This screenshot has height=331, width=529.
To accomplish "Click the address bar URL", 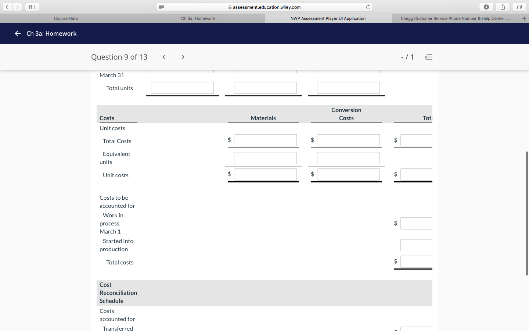I will click(267, 7).
